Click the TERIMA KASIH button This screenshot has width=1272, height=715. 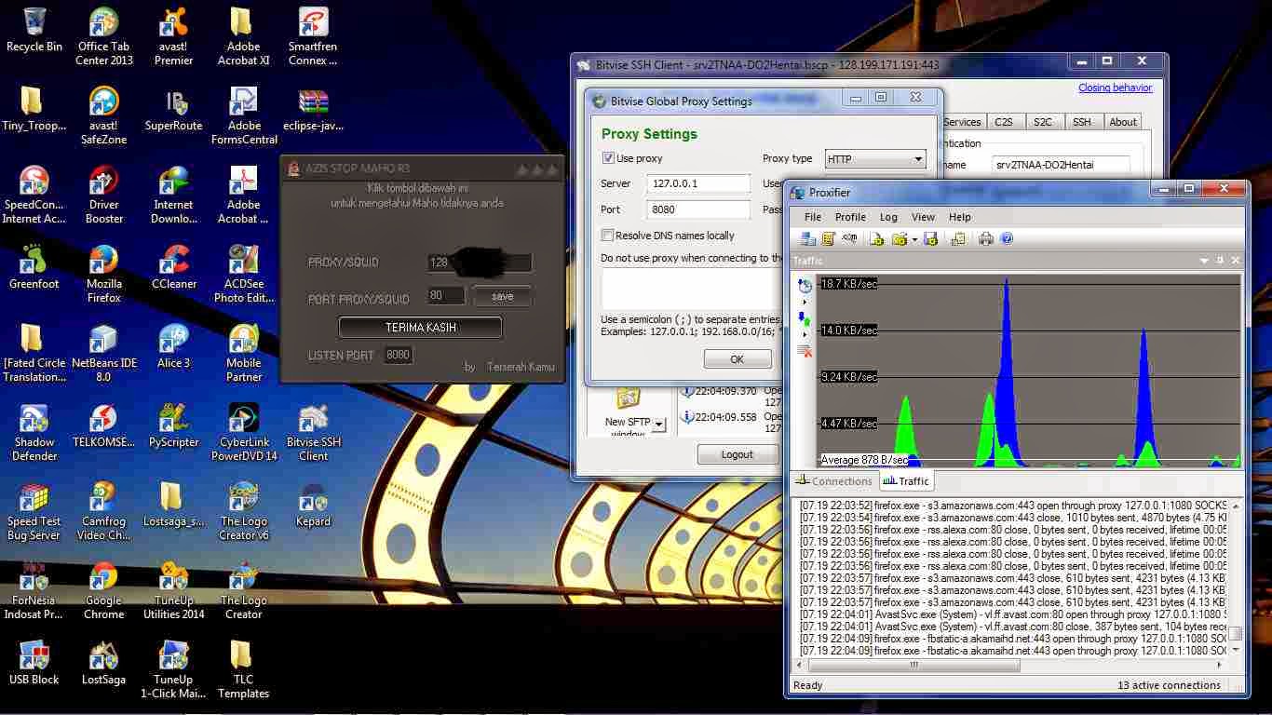pyautogui.click(x=421, y=328)
